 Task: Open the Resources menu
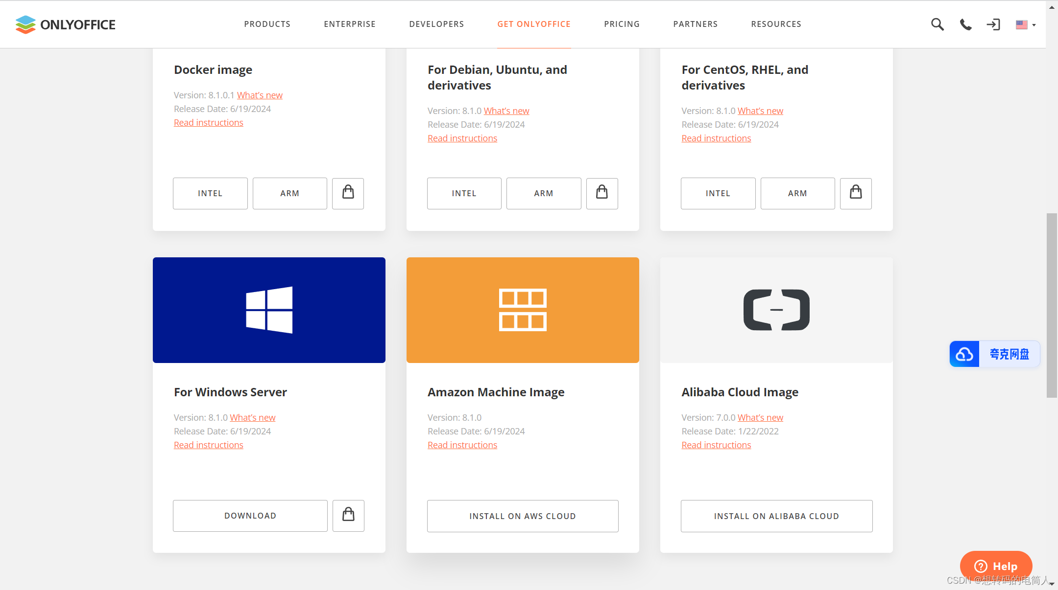[776, 24]
